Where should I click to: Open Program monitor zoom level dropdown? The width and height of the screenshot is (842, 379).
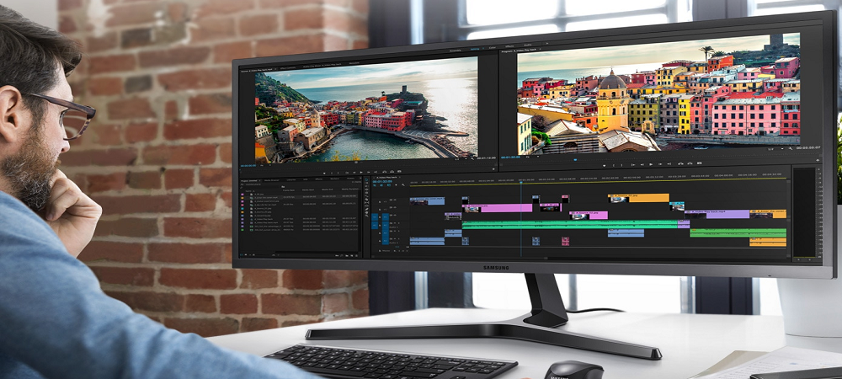[x=531, y=157]
